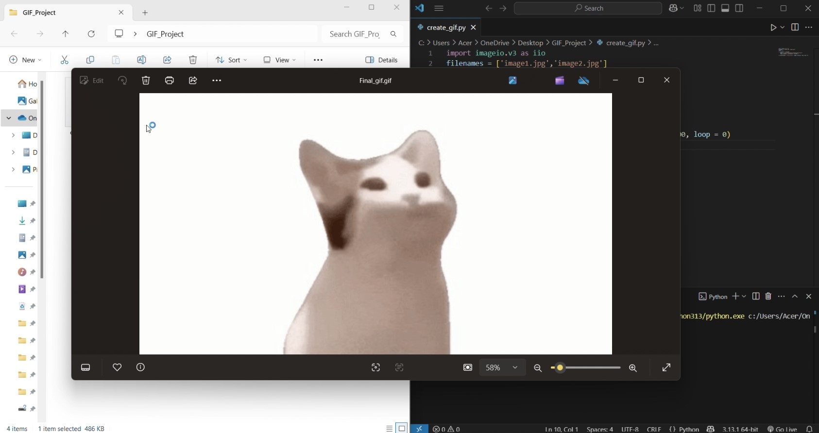Open dropdown next to Run button
Image resolution: width=819 pixels, height=433 pixels.
click(782, 28)
